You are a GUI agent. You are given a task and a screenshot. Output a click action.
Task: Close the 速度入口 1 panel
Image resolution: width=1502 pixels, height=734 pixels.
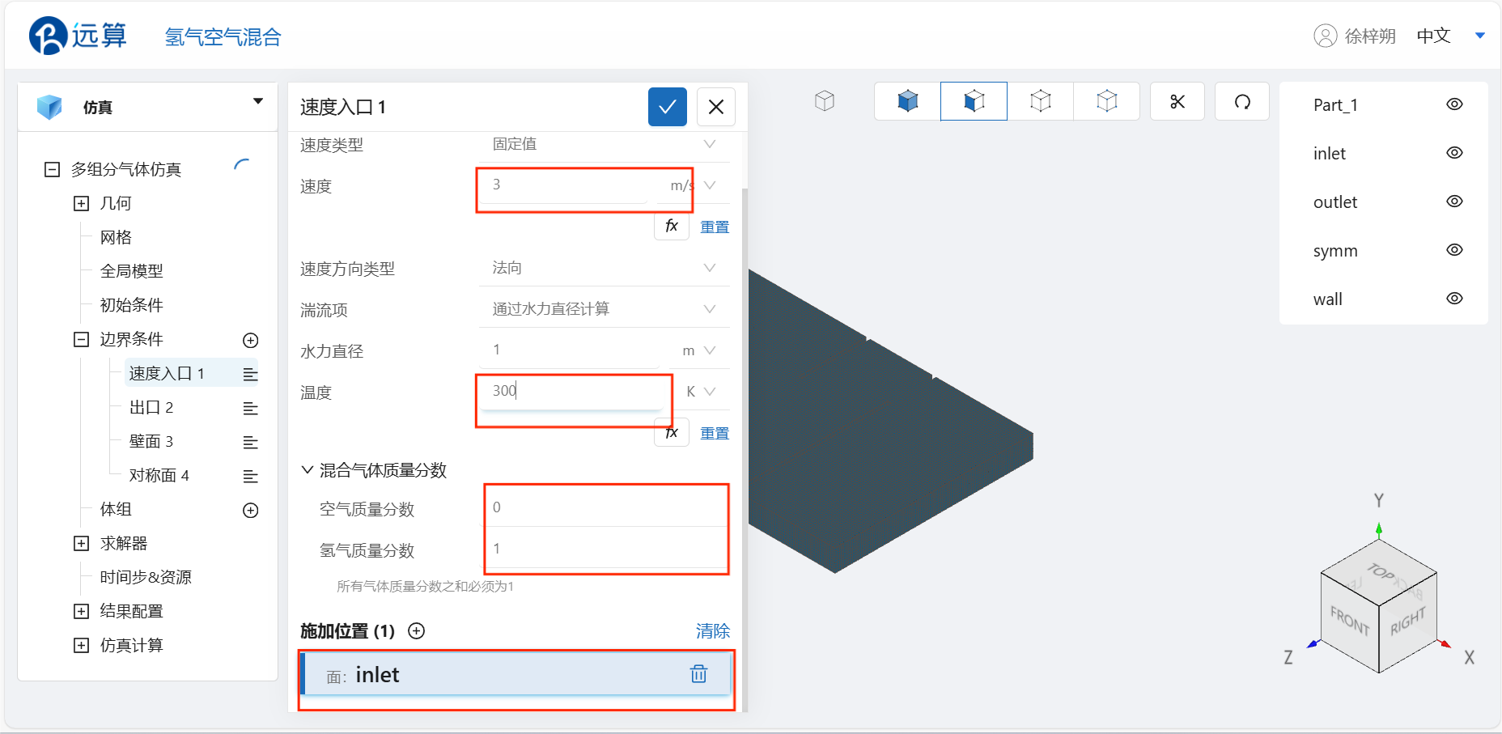(x=716, y=107)
